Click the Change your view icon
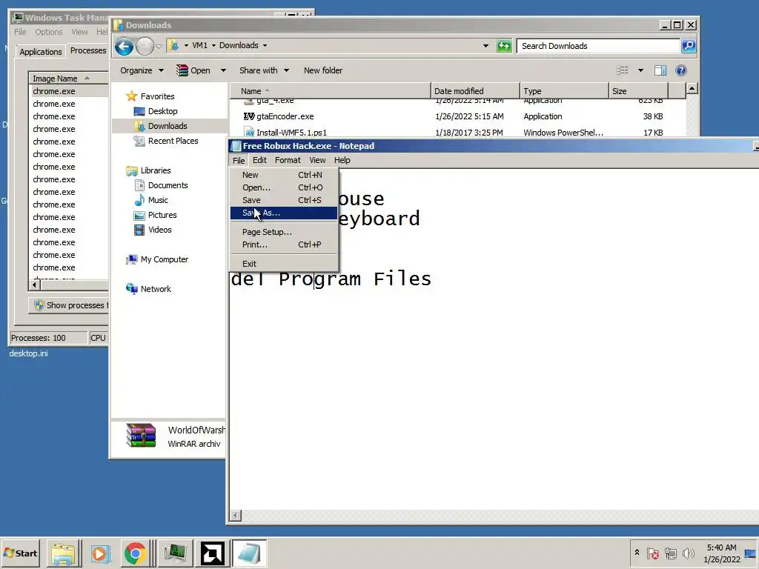Image resolution: width=759 pixels, height=569 pixels. point(623,70)
